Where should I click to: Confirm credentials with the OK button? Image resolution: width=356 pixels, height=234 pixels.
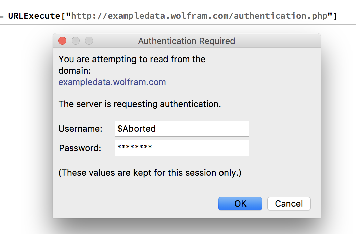point(240,203)
